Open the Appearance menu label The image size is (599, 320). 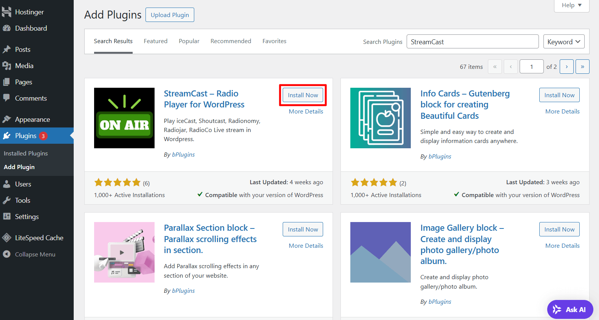click(33, 120)
